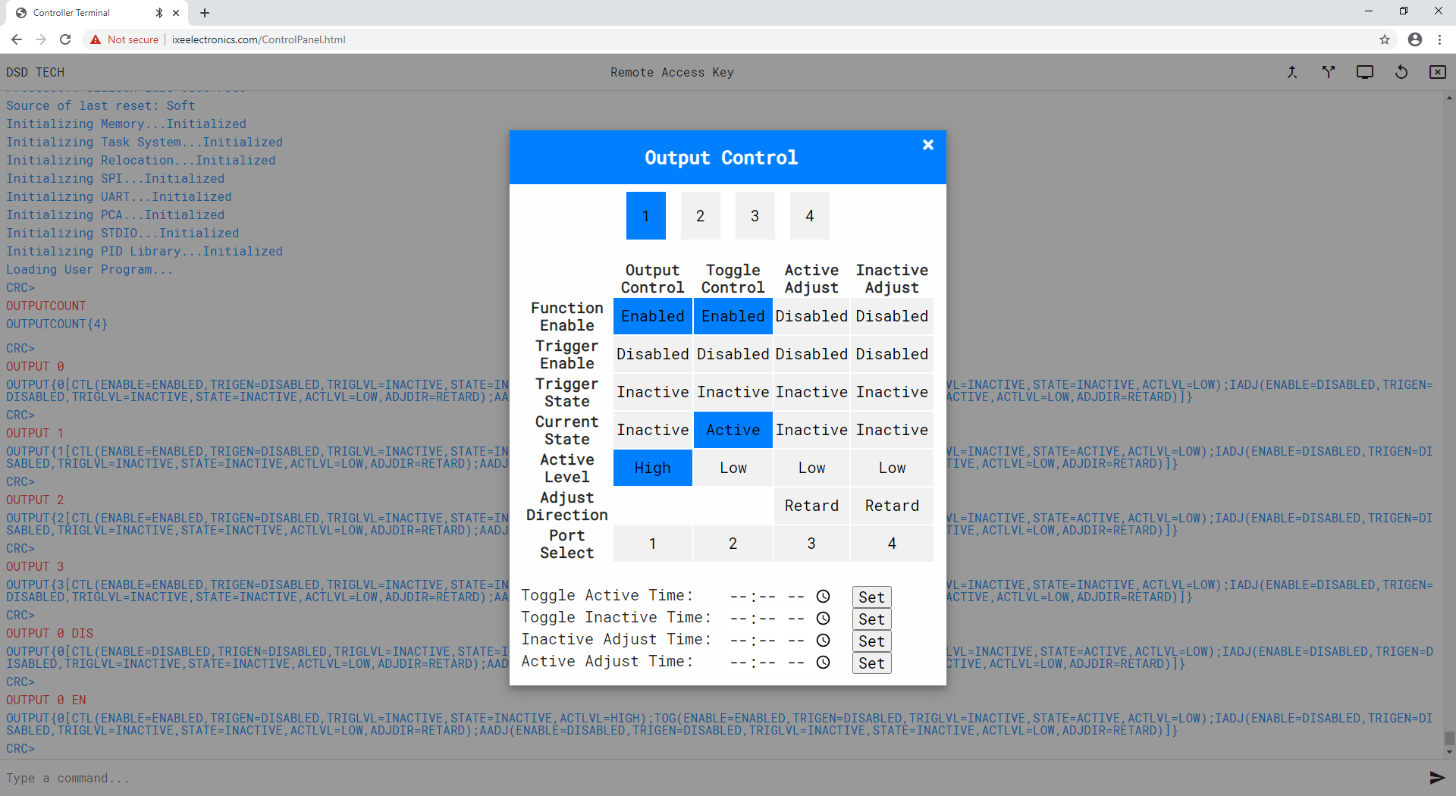Screen dimensions: 1456x796
Task: Switch to output tab 2
Action: [701, 216]
